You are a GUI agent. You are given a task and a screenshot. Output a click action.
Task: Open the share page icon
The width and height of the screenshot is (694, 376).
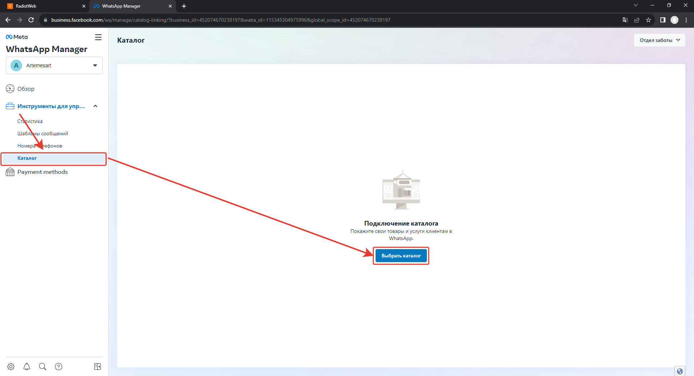637,20
